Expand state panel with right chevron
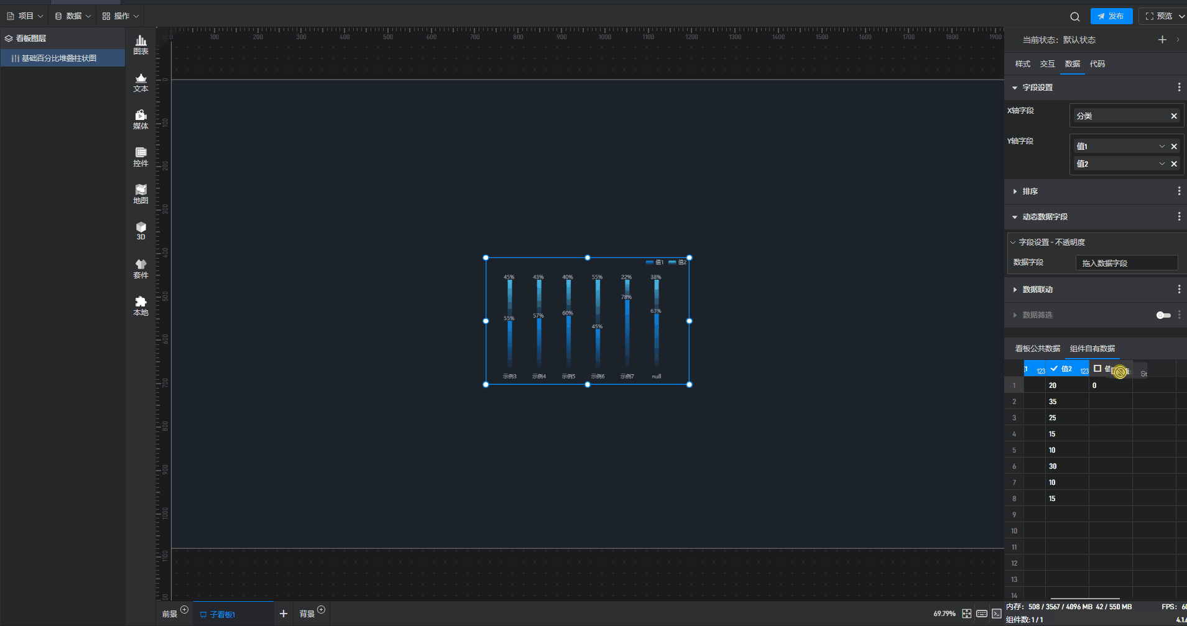 point(1178,40)
